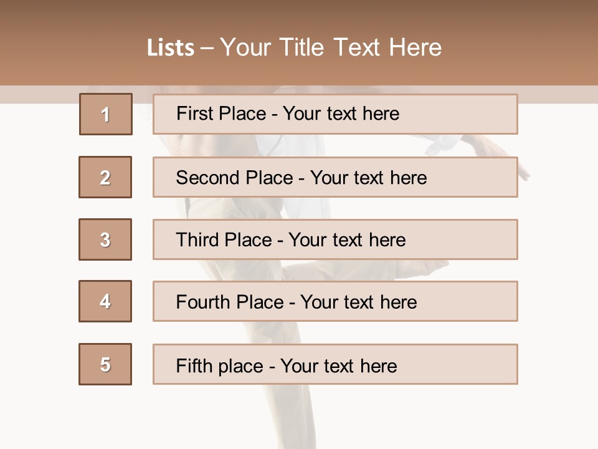Click the word 'Fifth' in fifth list item
Image resolution: width=598 pixels, height=449 pixels.
click(x=194, y=365)
